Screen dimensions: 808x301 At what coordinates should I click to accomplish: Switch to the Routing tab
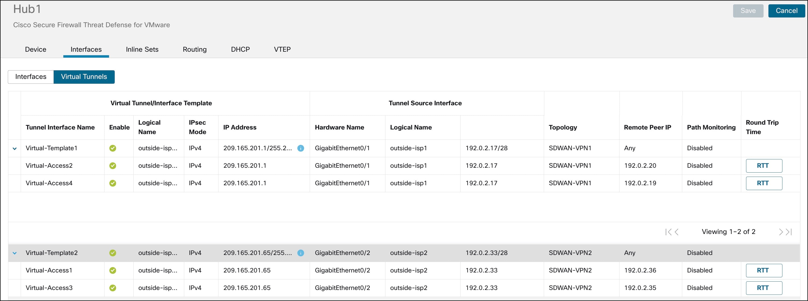point(194,49)
